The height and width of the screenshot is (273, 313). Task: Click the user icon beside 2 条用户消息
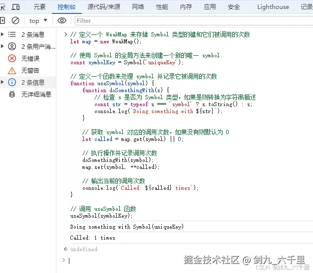(x=12, y=46)
